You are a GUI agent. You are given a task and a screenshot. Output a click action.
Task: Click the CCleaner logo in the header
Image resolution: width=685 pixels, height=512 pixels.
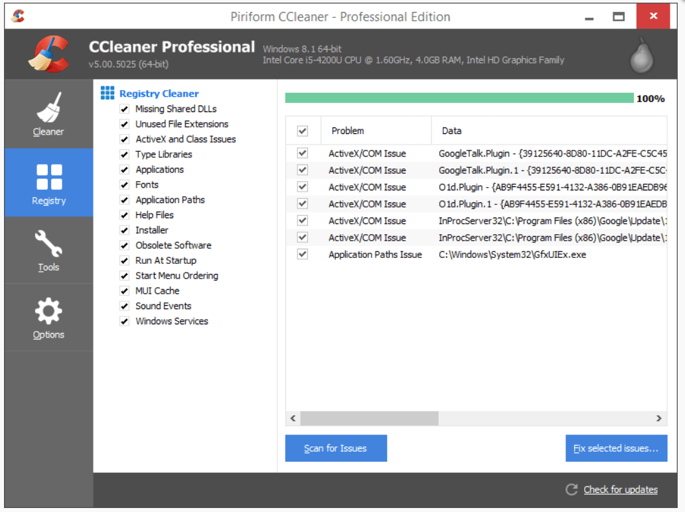[x=49, y=54]
